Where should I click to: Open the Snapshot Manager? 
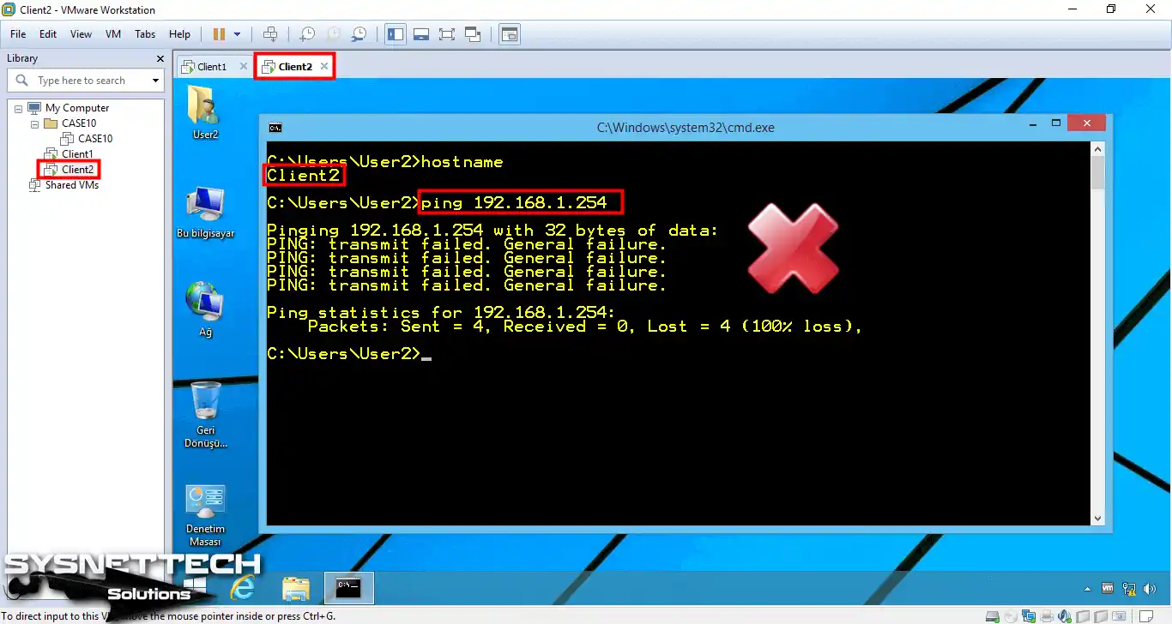[359, 34]
